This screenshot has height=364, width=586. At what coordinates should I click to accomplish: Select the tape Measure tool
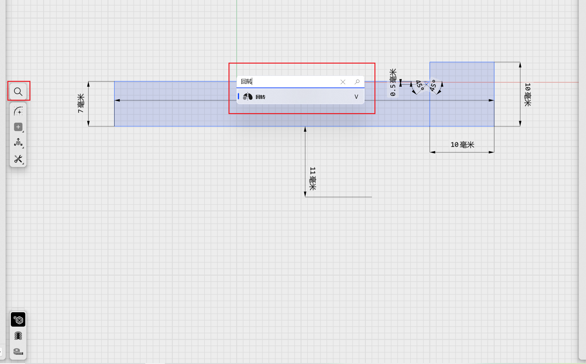(18, 352)
